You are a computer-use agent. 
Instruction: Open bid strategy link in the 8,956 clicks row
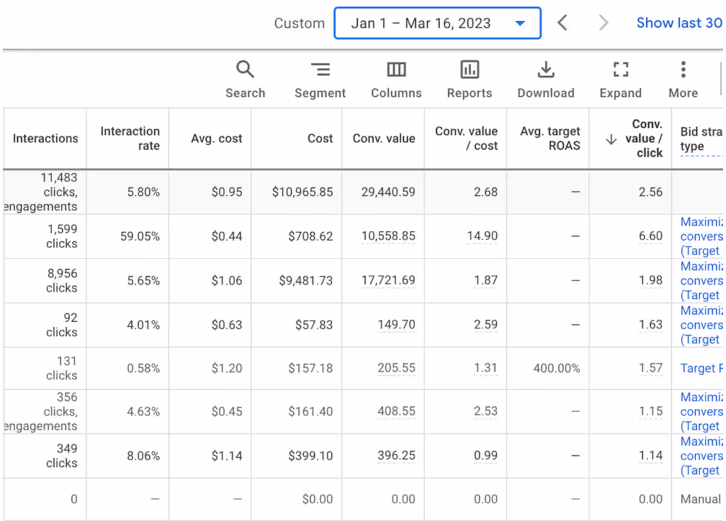[701, 280]
